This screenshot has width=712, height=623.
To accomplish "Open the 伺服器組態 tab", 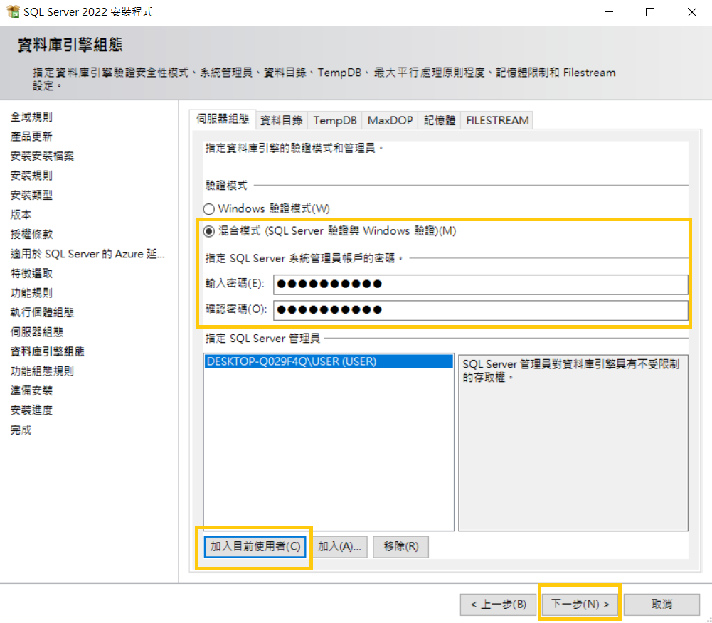I will point(223,119).
